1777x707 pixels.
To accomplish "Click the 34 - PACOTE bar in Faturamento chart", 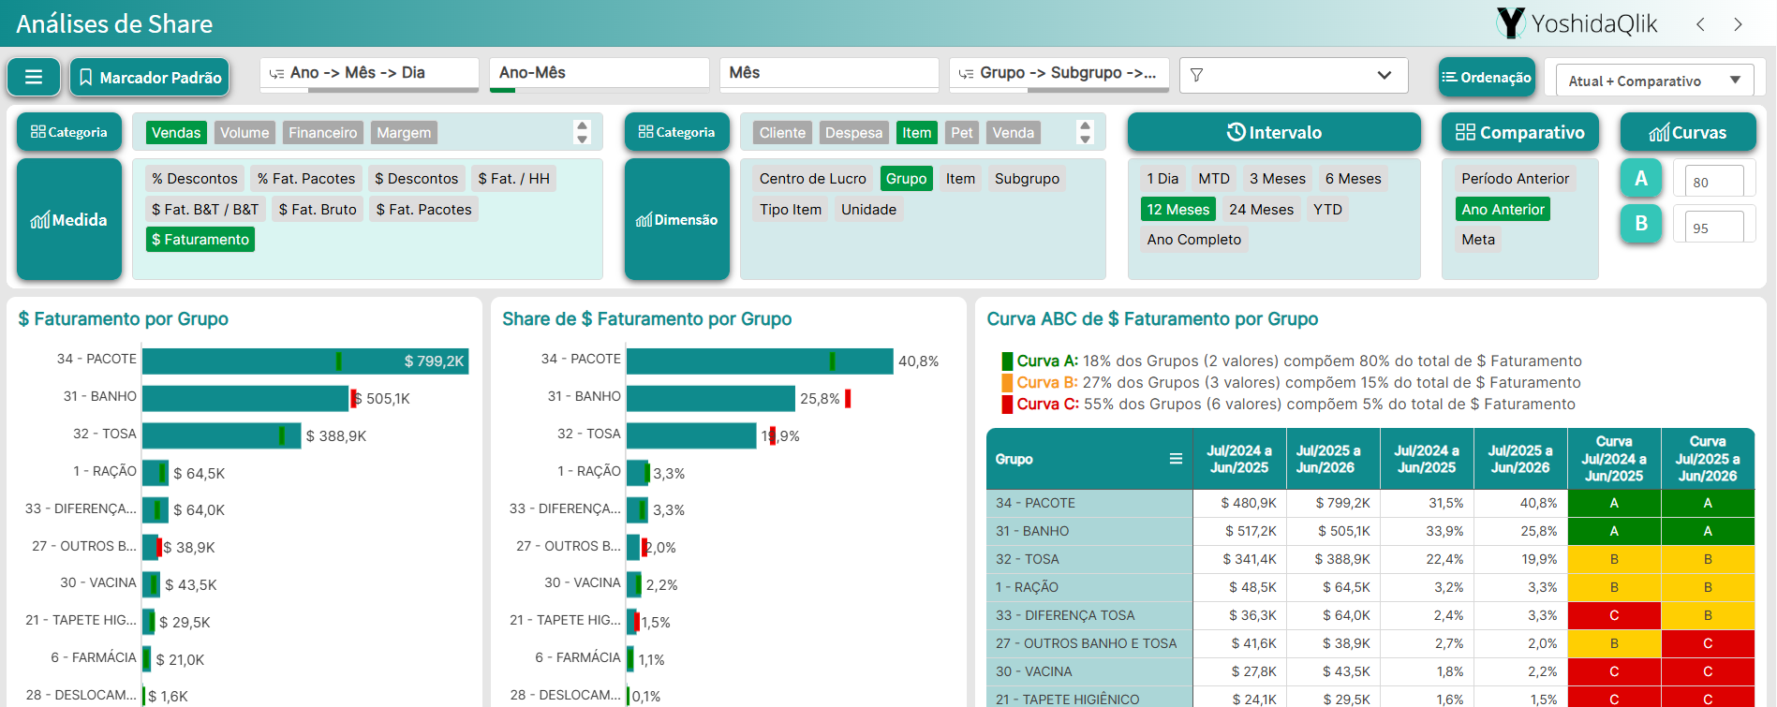I will 305,361.
